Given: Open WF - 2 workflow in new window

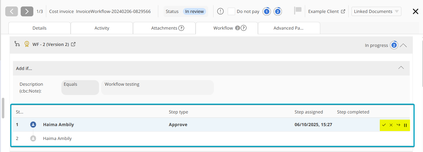Looking at the screenshot, I should point(73,44).
